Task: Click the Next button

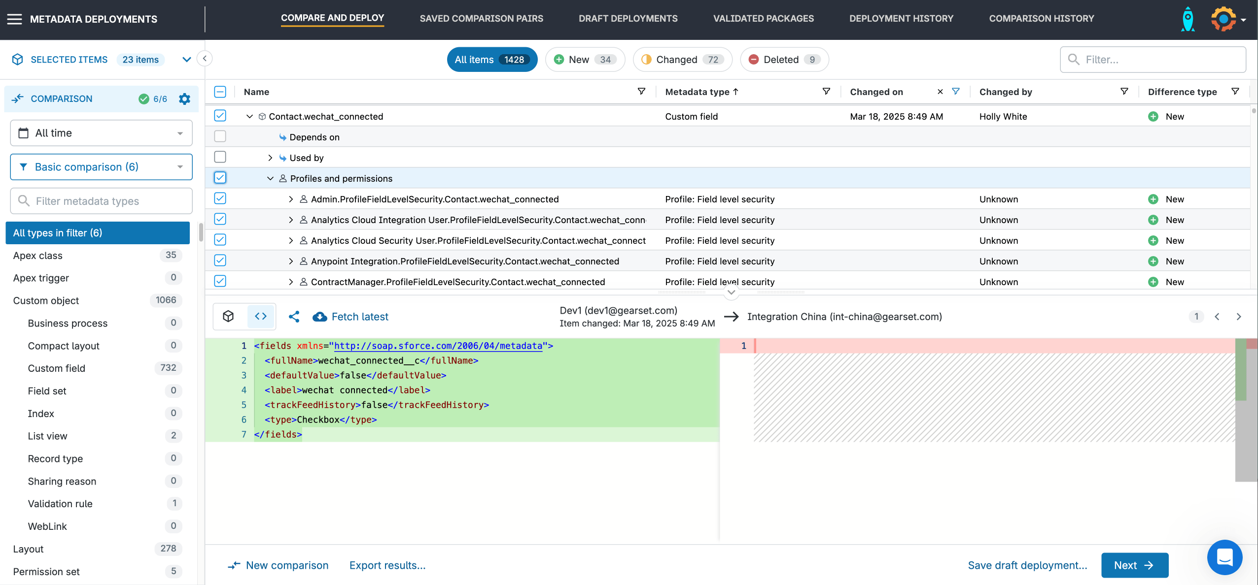Action: (1134, 565)
